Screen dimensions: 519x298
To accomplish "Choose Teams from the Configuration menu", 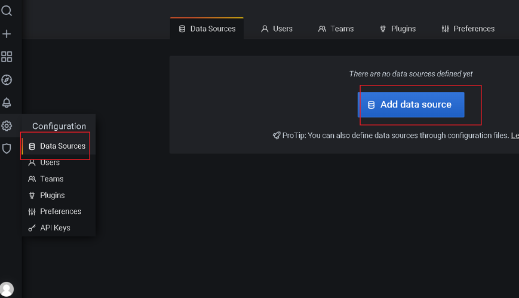I will point(51,179).
